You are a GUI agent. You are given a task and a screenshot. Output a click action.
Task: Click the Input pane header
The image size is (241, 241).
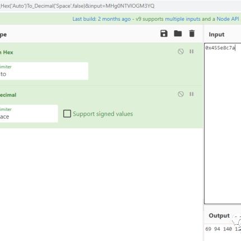tap(216, 34)
